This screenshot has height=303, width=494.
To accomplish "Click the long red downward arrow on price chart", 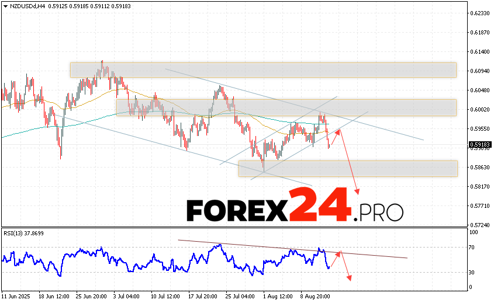I will click(x=349, y=163).
